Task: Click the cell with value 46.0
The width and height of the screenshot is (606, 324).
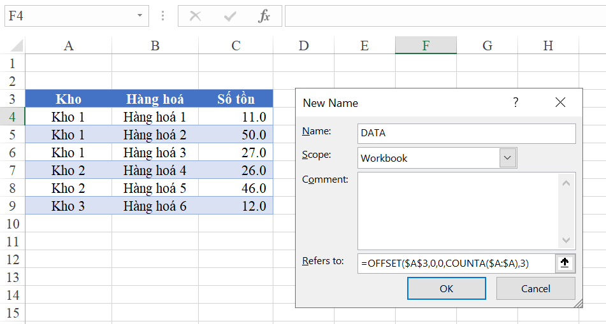Action: coord(236,188)
